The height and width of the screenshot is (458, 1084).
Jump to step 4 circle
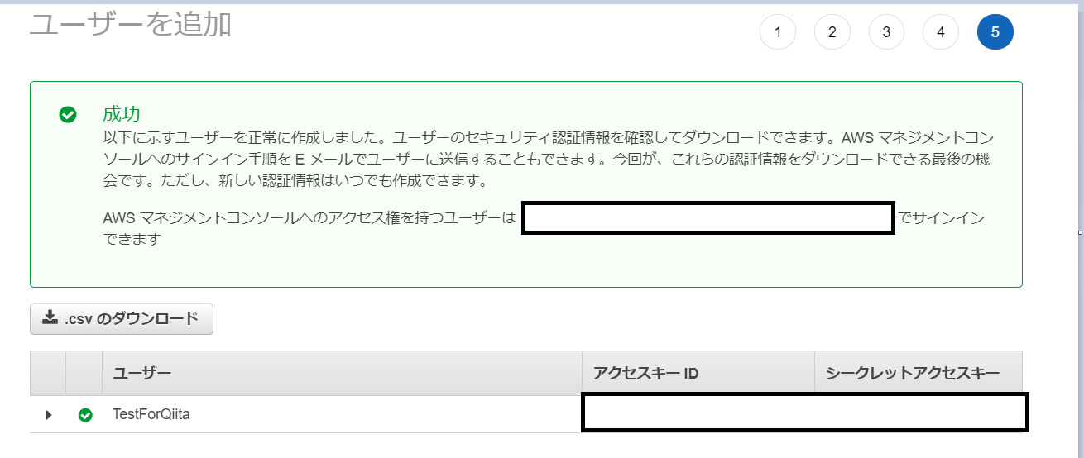[x=941, y=32]
